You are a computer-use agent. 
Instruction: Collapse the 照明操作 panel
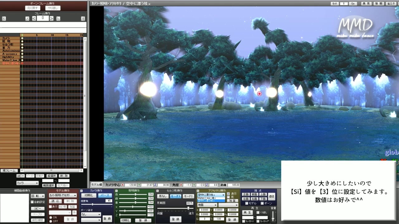[116, 191]
